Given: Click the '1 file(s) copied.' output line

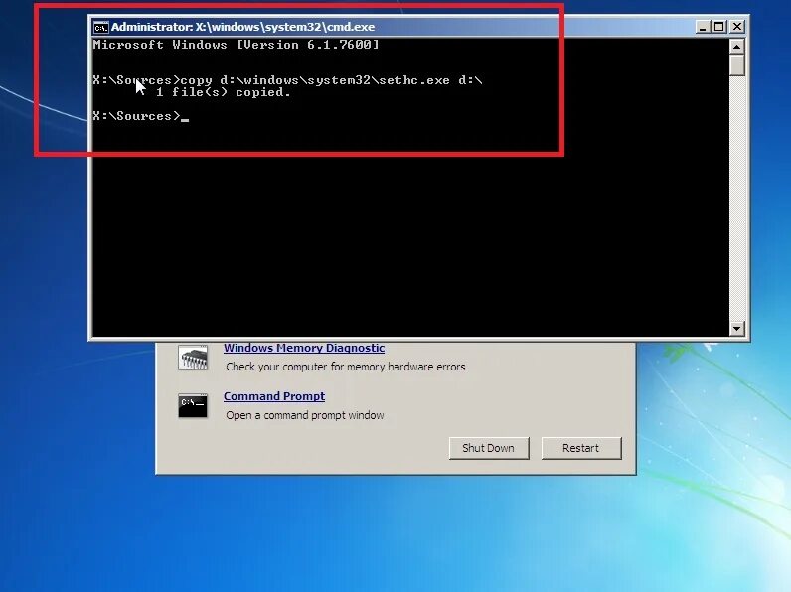Looking at the screenshot, I should (223, 92).
